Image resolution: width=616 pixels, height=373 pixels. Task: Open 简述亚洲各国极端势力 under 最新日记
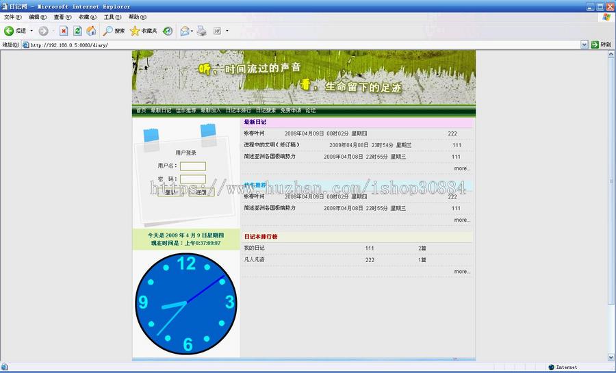[x=270, y=156]
